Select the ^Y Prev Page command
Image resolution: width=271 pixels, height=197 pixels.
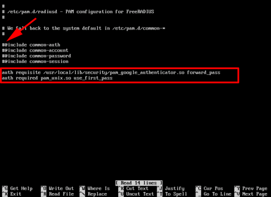[251, 189]
